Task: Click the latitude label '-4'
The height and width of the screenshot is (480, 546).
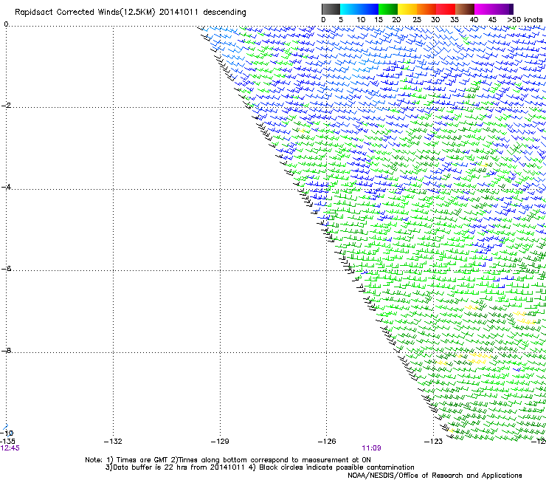Action: (x=6, y=187)
